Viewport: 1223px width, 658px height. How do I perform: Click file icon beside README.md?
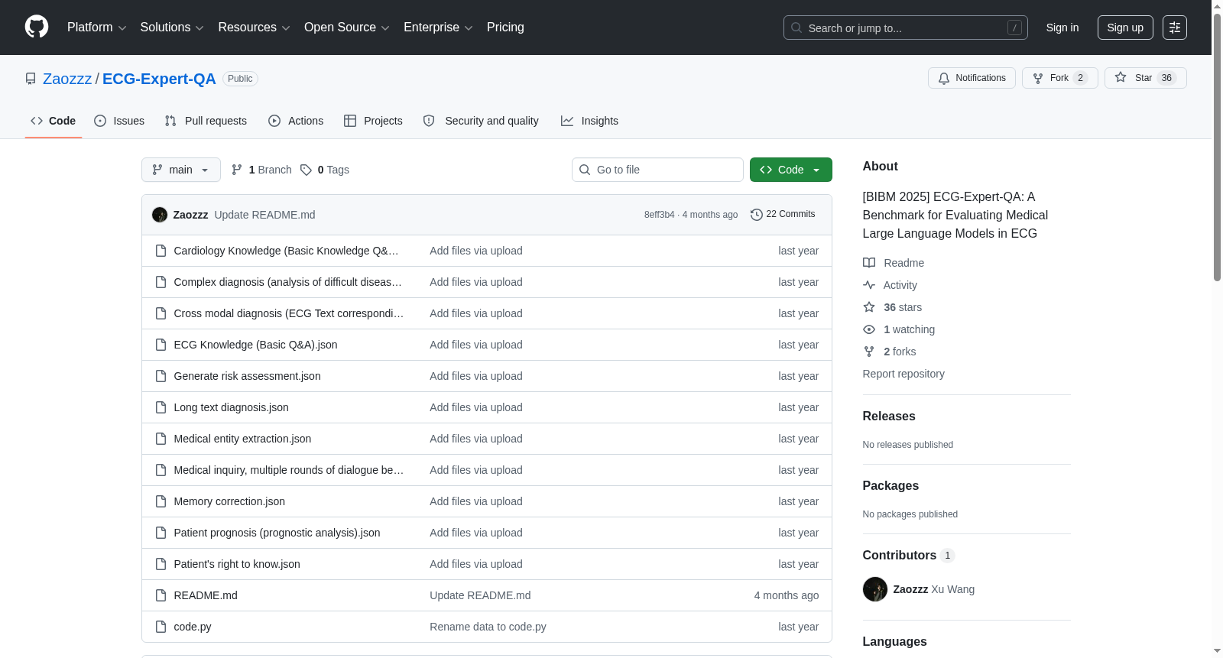coord(161,595)
